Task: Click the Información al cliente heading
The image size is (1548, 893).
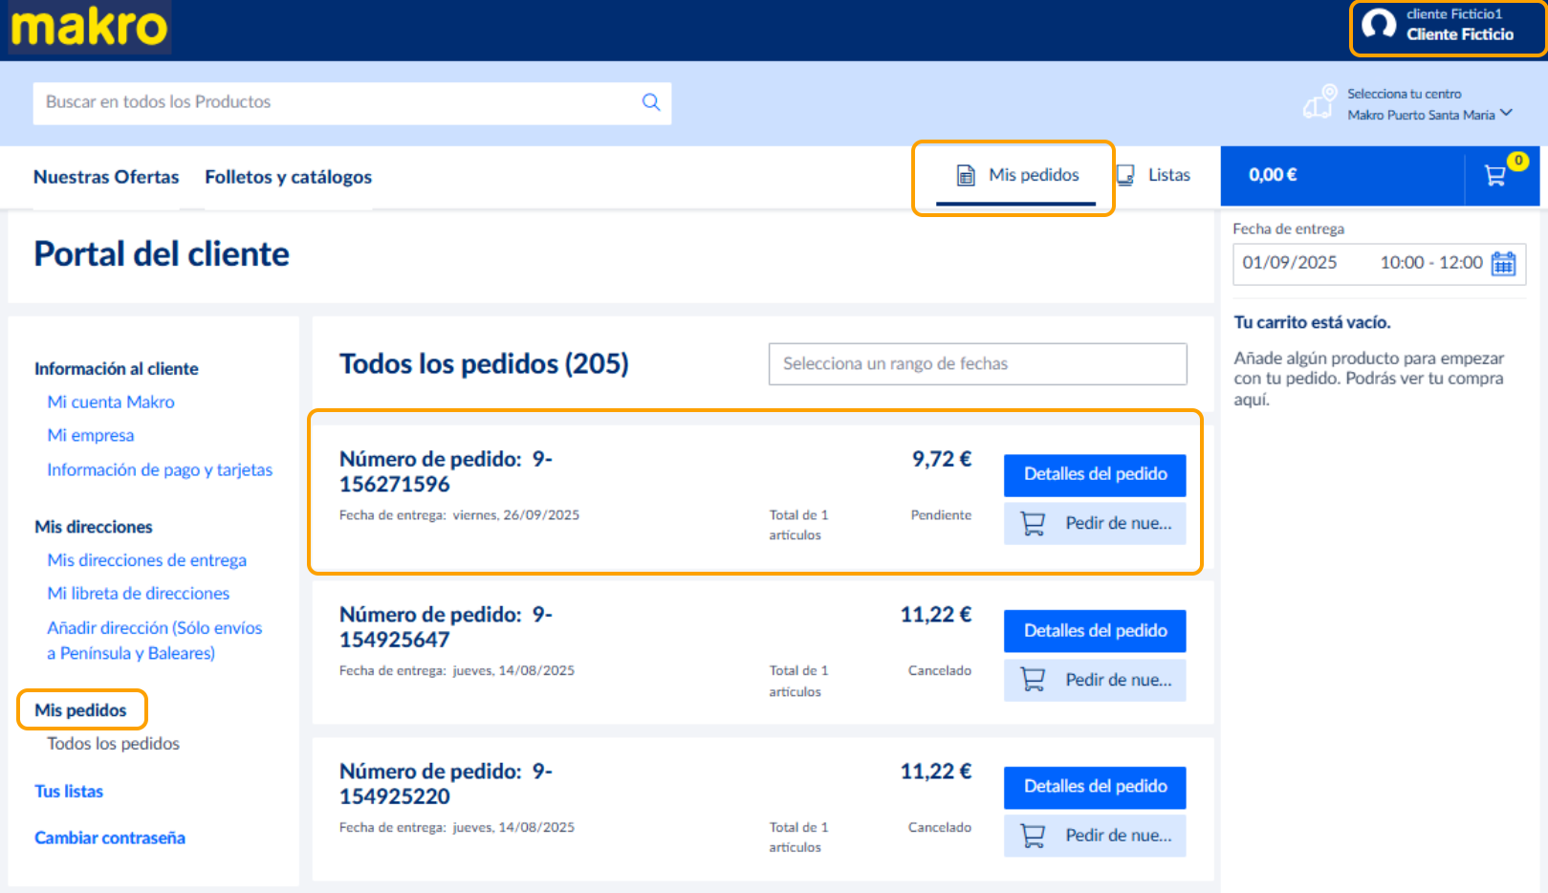Action: click(117, 369)
